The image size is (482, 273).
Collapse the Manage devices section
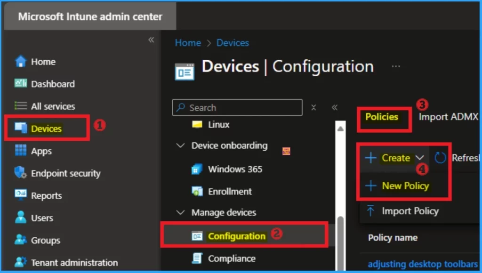180,212
